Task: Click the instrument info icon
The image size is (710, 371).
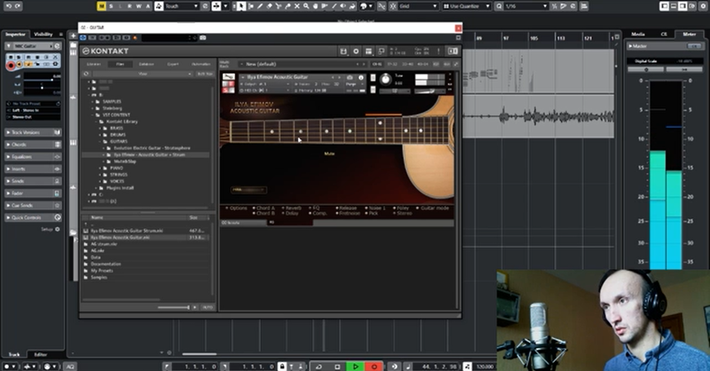Action: click(361, 78)
